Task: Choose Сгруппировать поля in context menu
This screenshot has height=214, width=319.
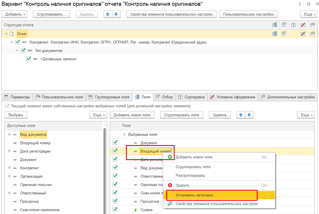Action: coord(219,167)
